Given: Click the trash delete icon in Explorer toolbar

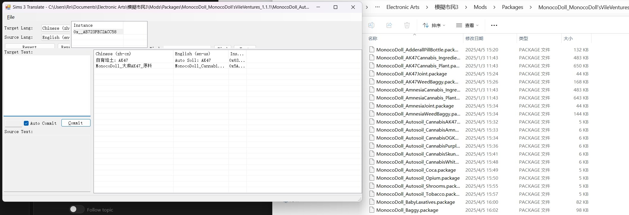Looking at the screenshot, I should pos(407,25).
